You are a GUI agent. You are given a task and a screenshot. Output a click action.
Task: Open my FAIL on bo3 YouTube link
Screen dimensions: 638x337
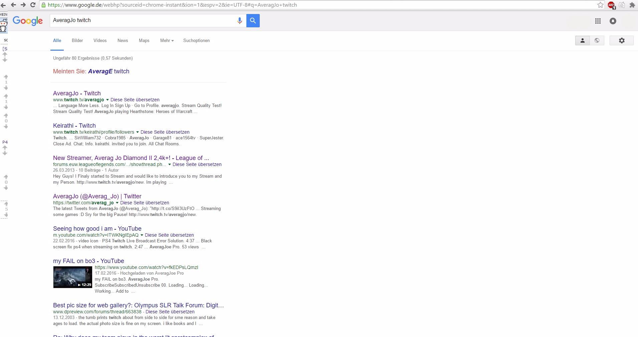pyautogui.click(x=88, y=261)
